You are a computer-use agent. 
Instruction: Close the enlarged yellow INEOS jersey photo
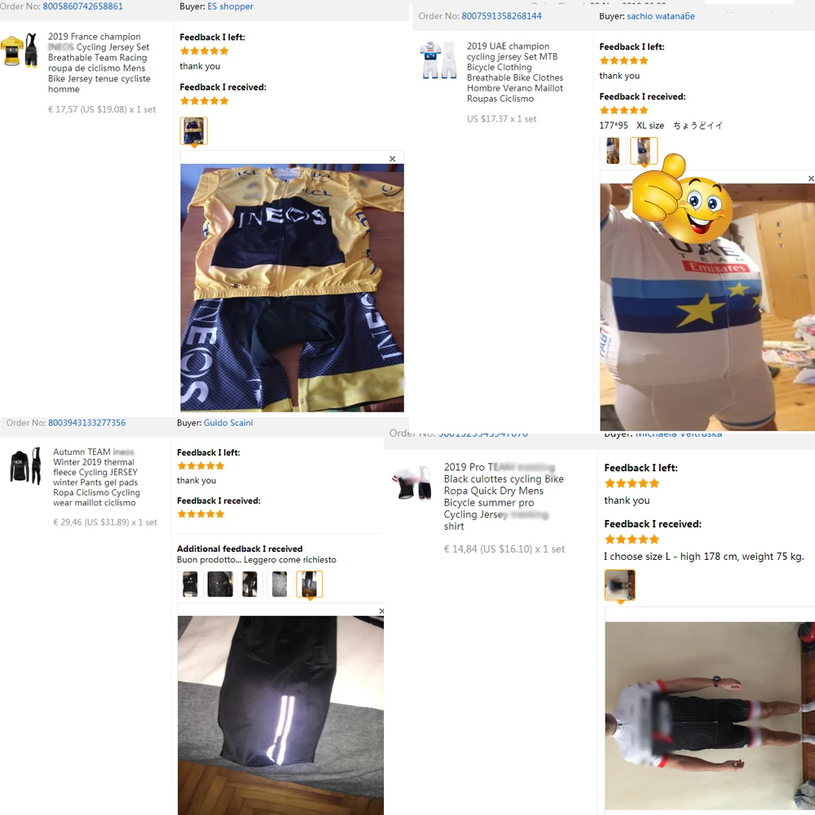tap(393, 159)
